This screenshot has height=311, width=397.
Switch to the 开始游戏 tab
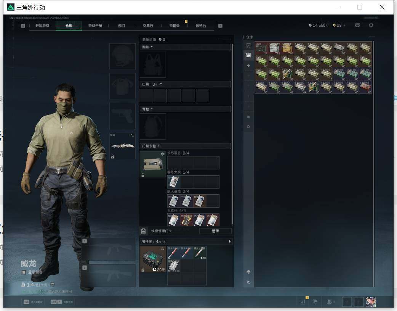pyautogui.click(x=42, y=26)
